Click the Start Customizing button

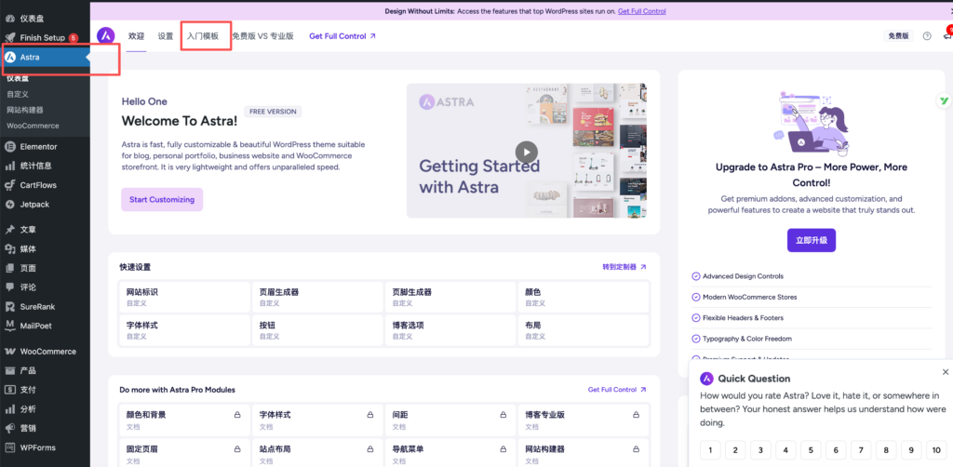[x=162, y=199]
